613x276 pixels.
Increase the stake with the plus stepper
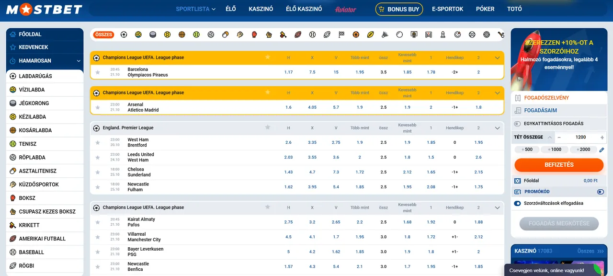click(x=602, y=138)
